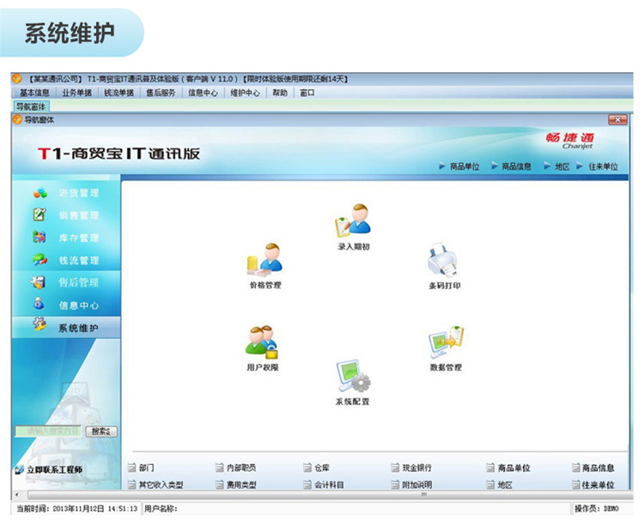
Task: Open the 钱流单据 menu
Action: pos(119,94)
